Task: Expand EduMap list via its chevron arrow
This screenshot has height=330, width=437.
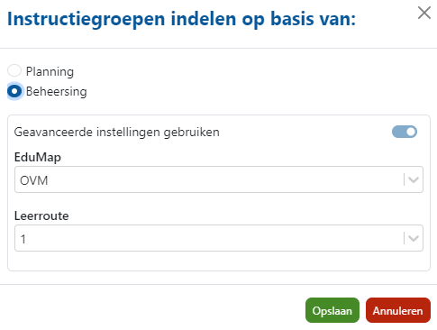Action: click(x=414, y=180)
